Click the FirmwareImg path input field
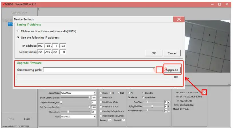 [x=99, y=70]
